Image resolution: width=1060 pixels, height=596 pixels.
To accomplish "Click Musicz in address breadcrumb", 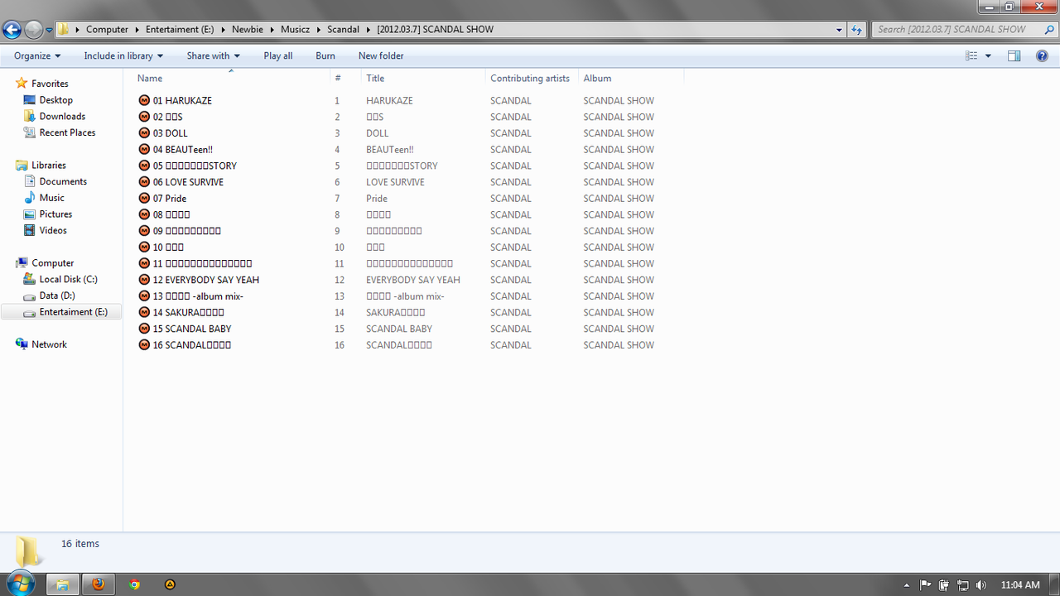I will coord(296,29).
